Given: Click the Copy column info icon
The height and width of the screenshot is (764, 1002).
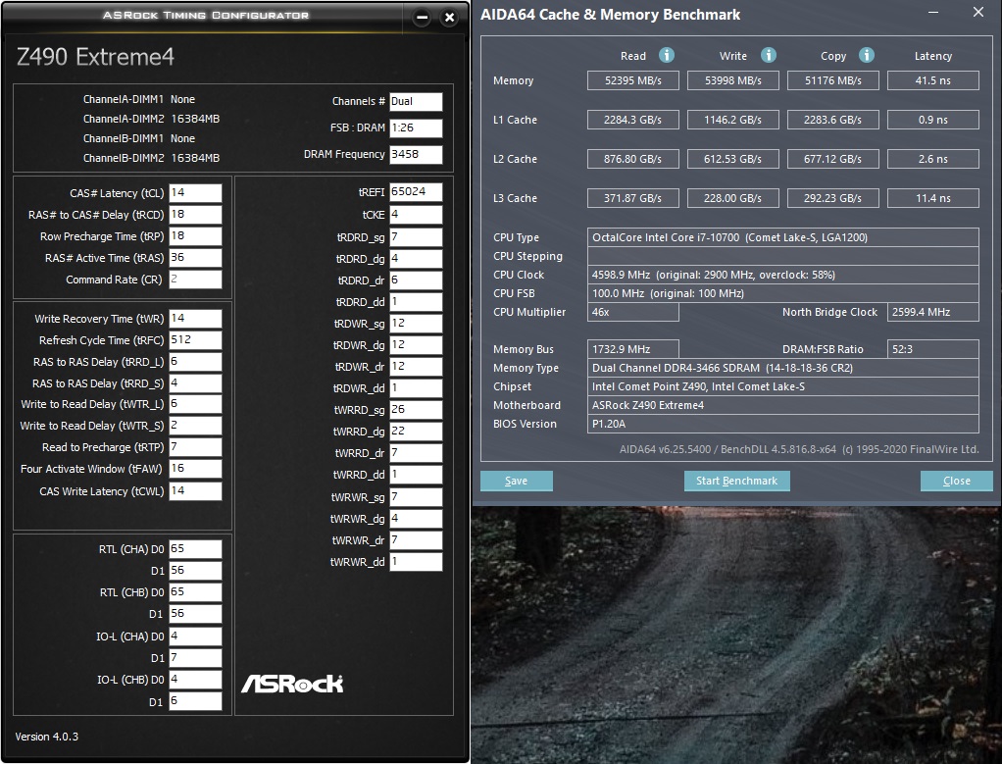Looking at the screenshot, I should pos(866,56).
